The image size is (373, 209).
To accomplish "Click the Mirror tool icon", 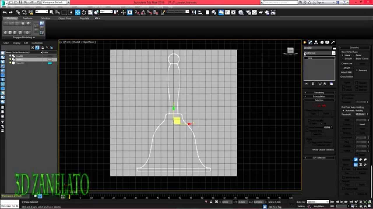I will 194,12.
